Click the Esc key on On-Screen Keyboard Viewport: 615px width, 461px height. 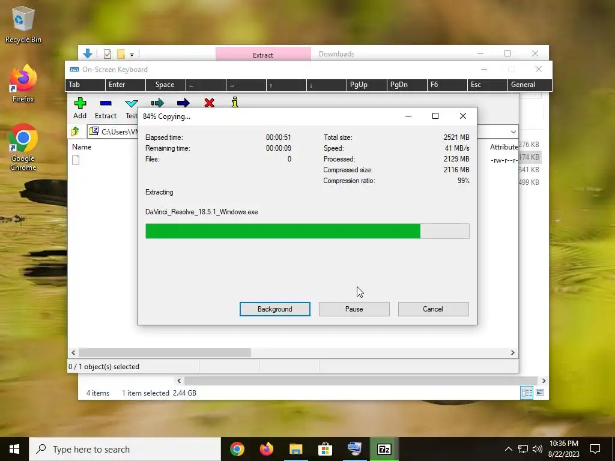click(488, 85)
